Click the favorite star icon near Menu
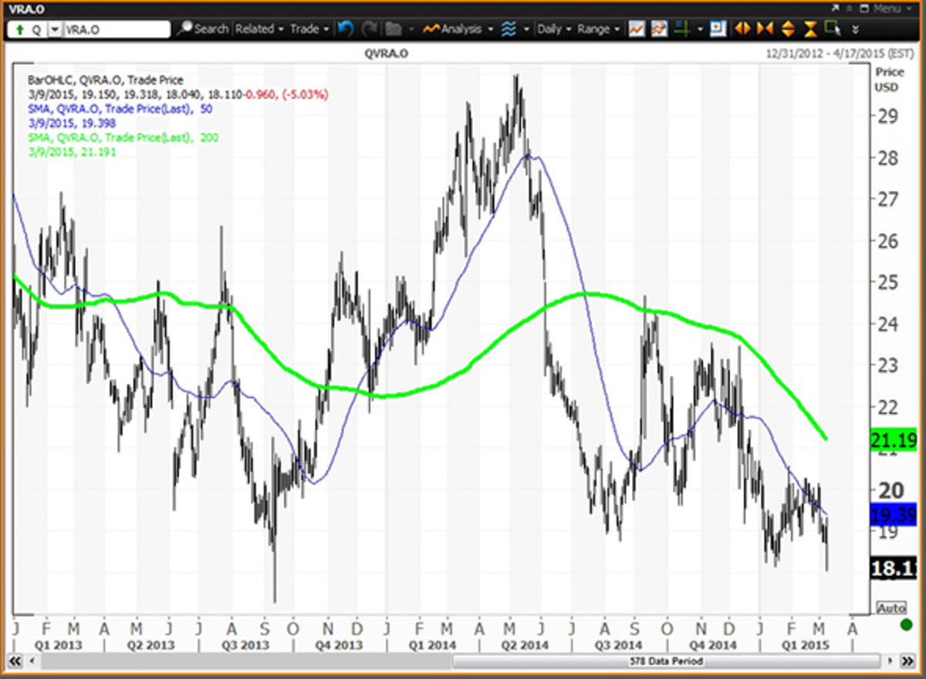926x679 pixels. [x=849, y=8]
